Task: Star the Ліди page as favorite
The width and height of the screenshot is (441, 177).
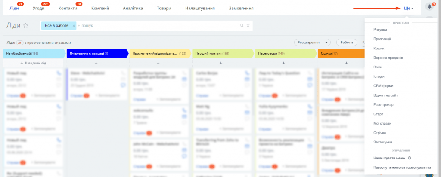Action: (x=25, y=25)
